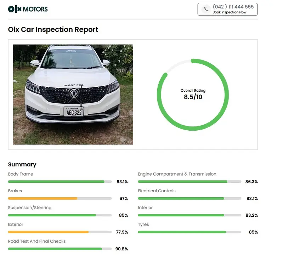Viewport: 283px width, 256px height.
Task: Click the Overall Rating circular gauge
Action: click(x=193, y=94)
